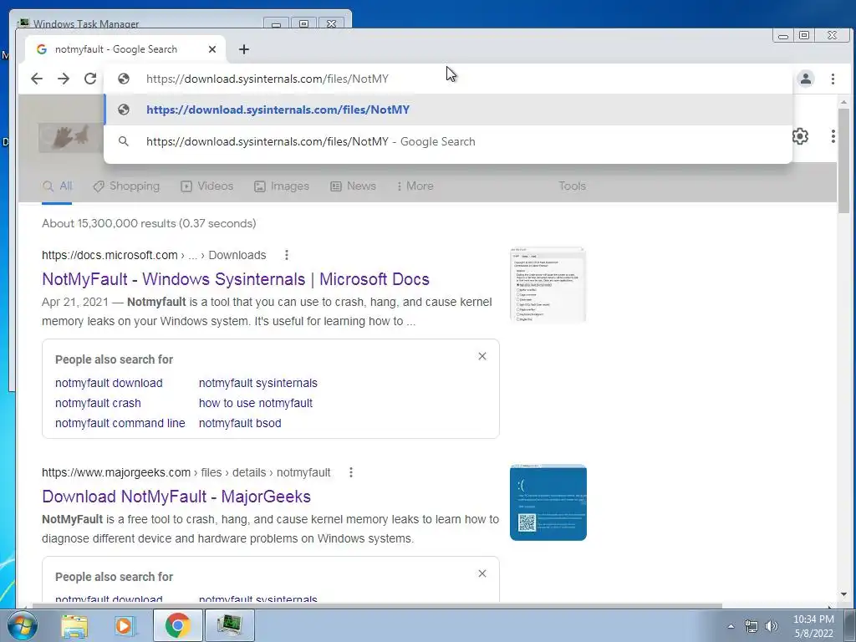Search for notmyfault crash

[98, 403]
